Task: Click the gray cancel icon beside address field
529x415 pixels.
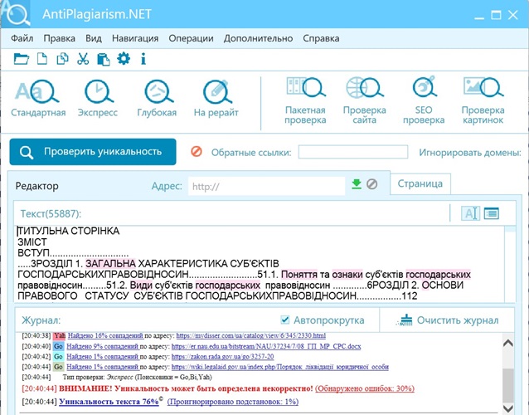Action: (371, 184)
